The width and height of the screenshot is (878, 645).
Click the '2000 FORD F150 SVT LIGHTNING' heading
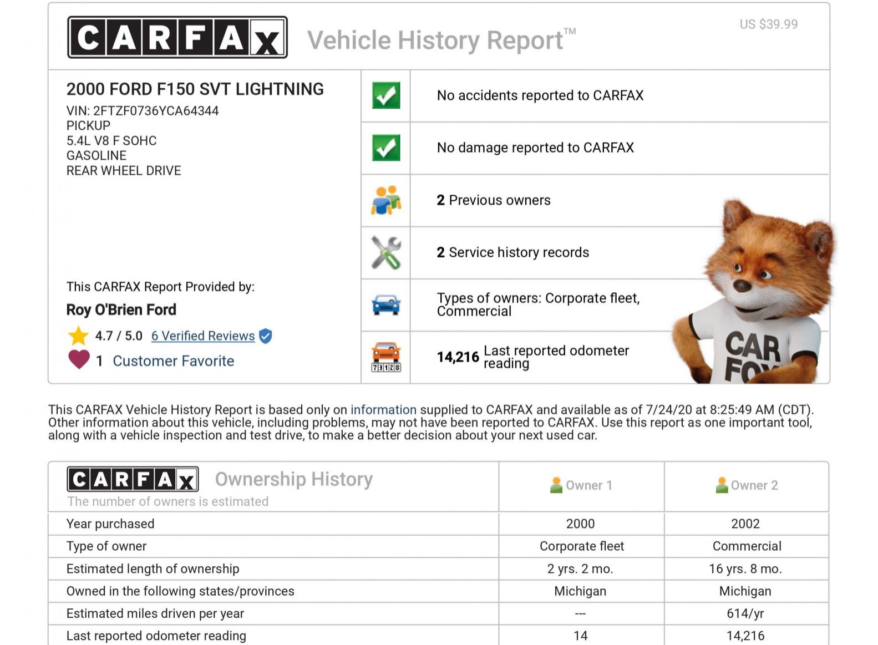(195, 89)
